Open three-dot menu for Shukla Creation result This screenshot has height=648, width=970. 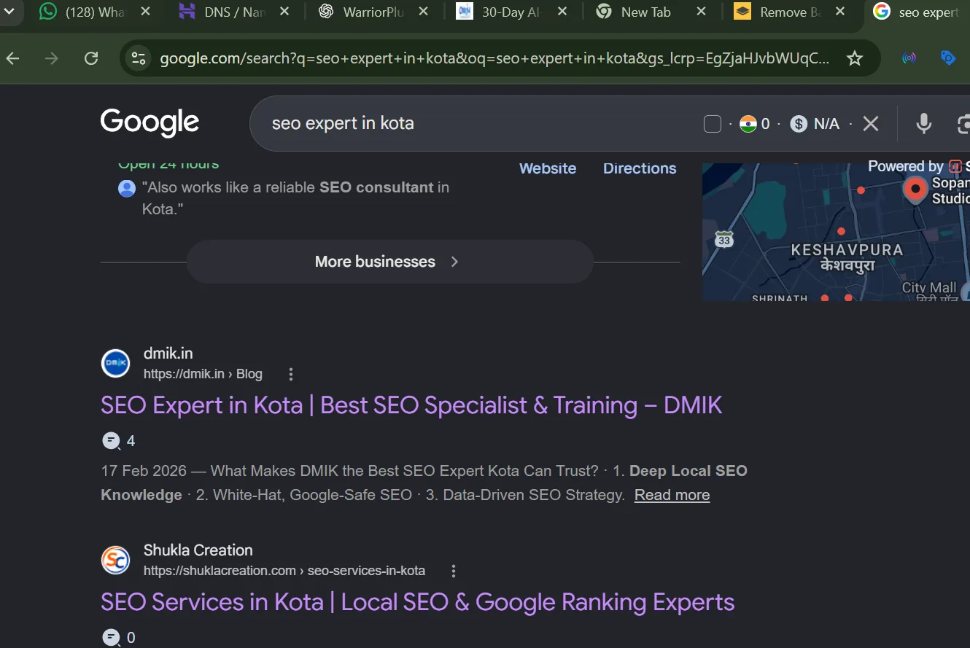[x=454, y=571]
